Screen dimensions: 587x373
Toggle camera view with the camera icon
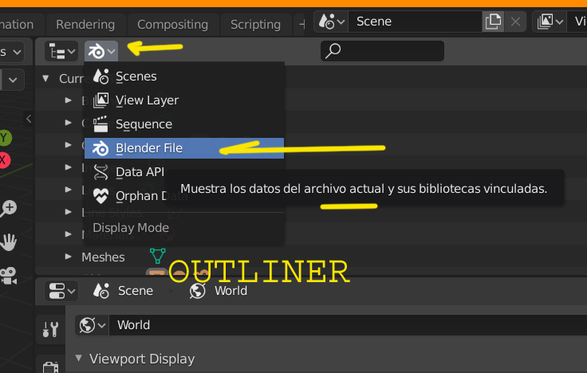(x=9, y=275)
